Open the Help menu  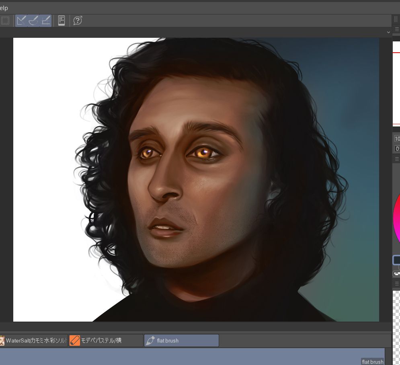(x=4, y=8)
